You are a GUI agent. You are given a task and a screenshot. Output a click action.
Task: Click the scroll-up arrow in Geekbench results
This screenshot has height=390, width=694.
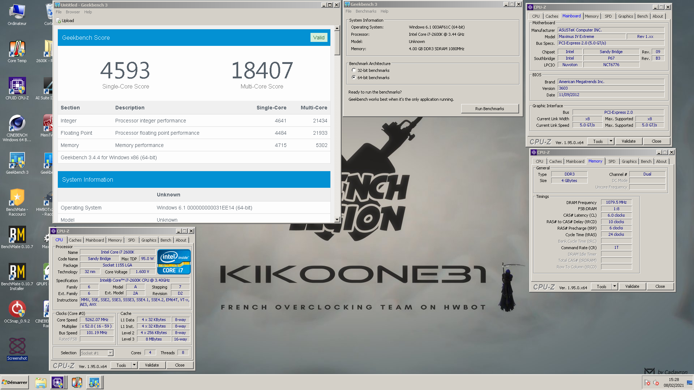337,28
